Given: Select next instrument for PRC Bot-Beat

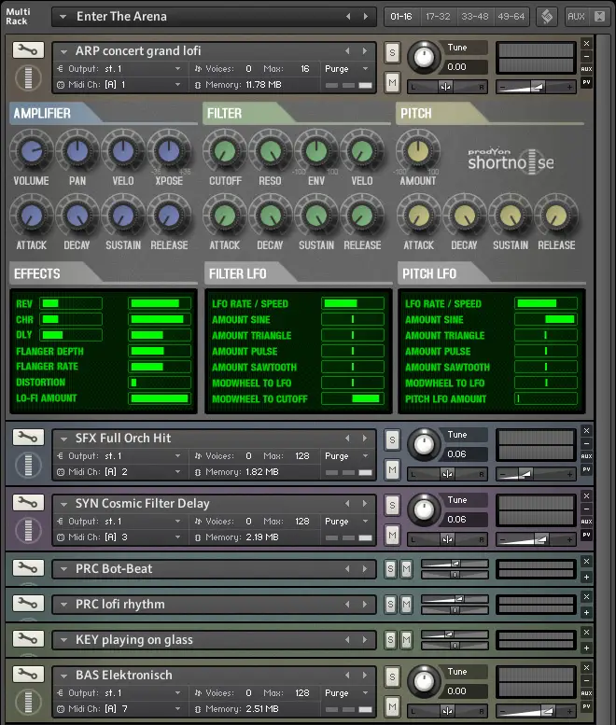Looking at the screenshot, I should pos(365,569).
